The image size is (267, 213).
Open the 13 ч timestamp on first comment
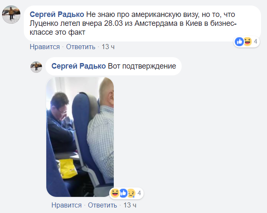click(108, 47)
